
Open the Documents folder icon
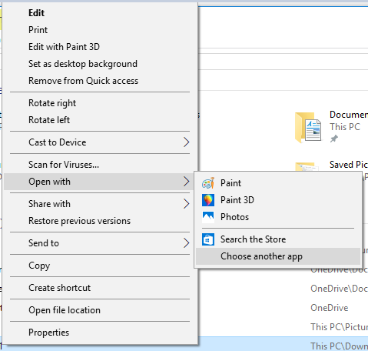click(x=308, y=127)
